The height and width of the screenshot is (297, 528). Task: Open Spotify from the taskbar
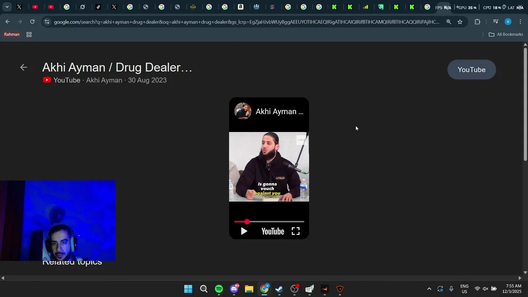tap(219, 289)
